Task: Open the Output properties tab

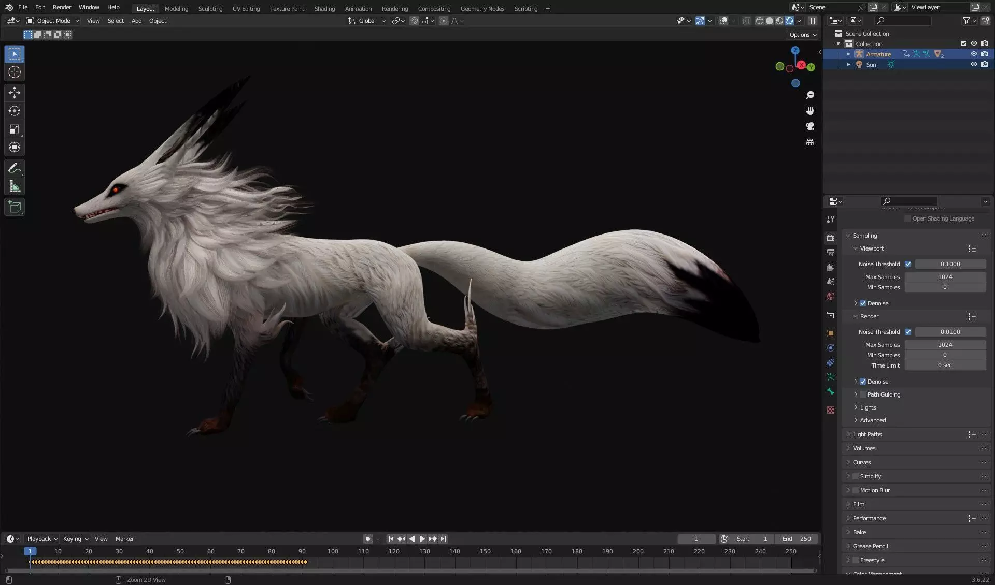Action: [831, 253]
